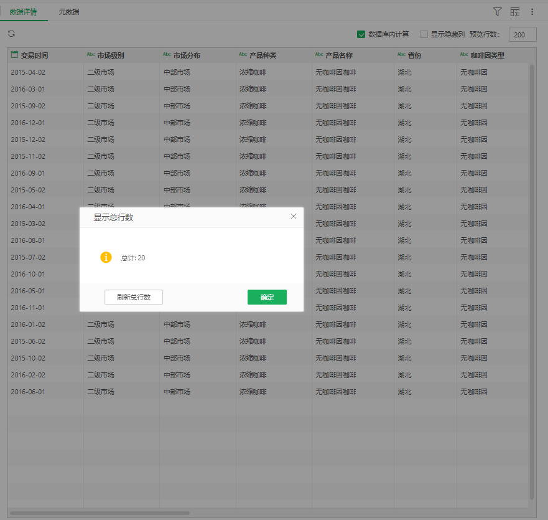Uncheck the 数据库内计算 checkbox
The image size is (548, 520).
[361, 34]
